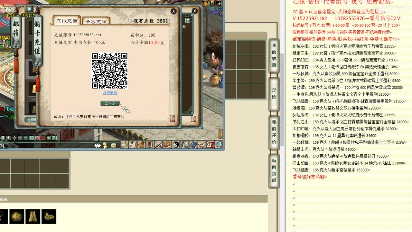Click the browser page vertical scrollbar

(282, 100)
